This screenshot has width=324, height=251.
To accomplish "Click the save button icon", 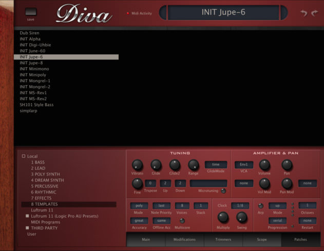I will [x=31, y=12].
